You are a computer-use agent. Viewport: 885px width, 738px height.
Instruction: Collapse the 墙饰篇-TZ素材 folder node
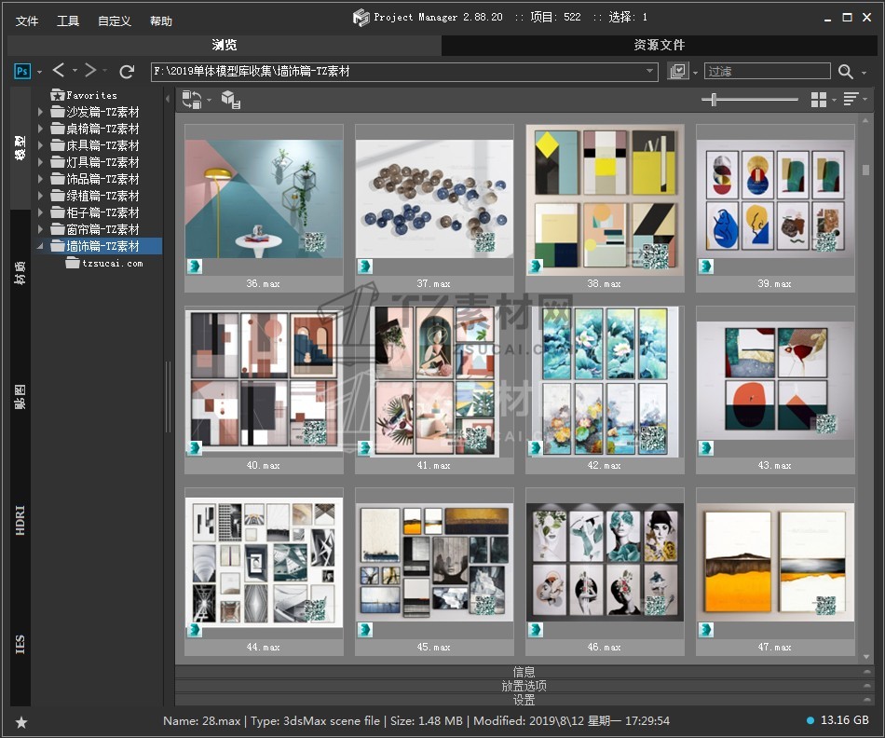pos(40,246)
